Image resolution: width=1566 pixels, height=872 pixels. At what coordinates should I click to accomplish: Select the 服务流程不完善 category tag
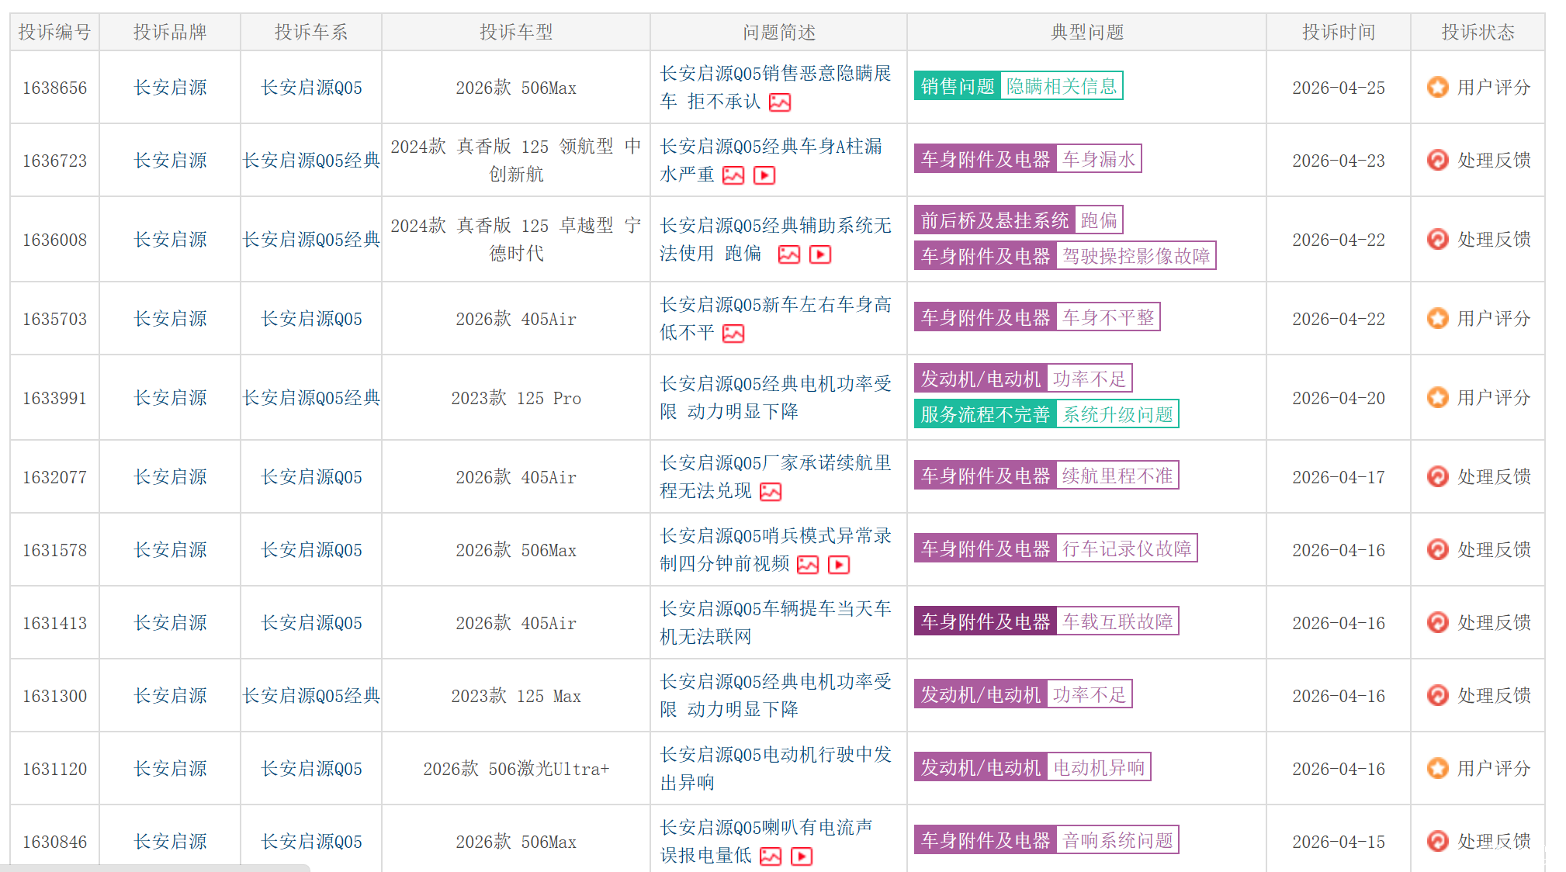tap(986, 414)
